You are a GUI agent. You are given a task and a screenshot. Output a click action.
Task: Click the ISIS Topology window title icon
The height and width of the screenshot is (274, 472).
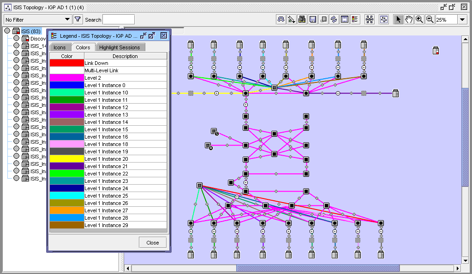point(8,7)
